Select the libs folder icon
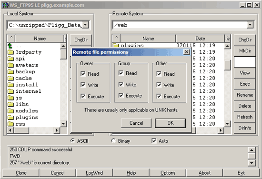 coord(10,104)
